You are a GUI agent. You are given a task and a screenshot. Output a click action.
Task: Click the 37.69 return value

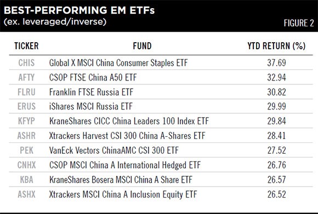point(276,63)
